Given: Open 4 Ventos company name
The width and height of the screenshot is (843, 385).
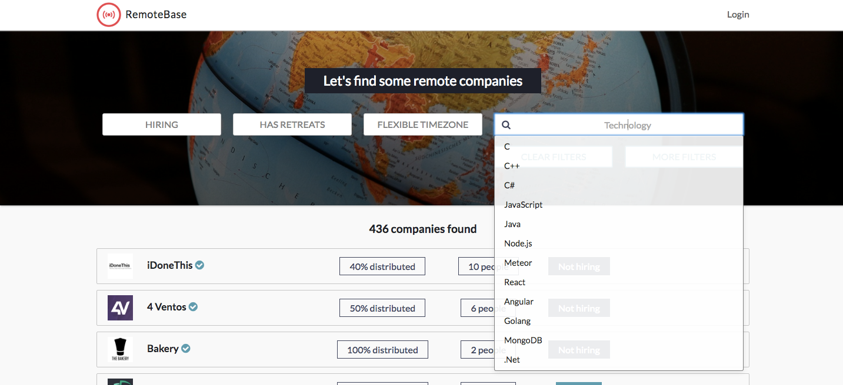Looking at the screenshot, I should [166, 307].
